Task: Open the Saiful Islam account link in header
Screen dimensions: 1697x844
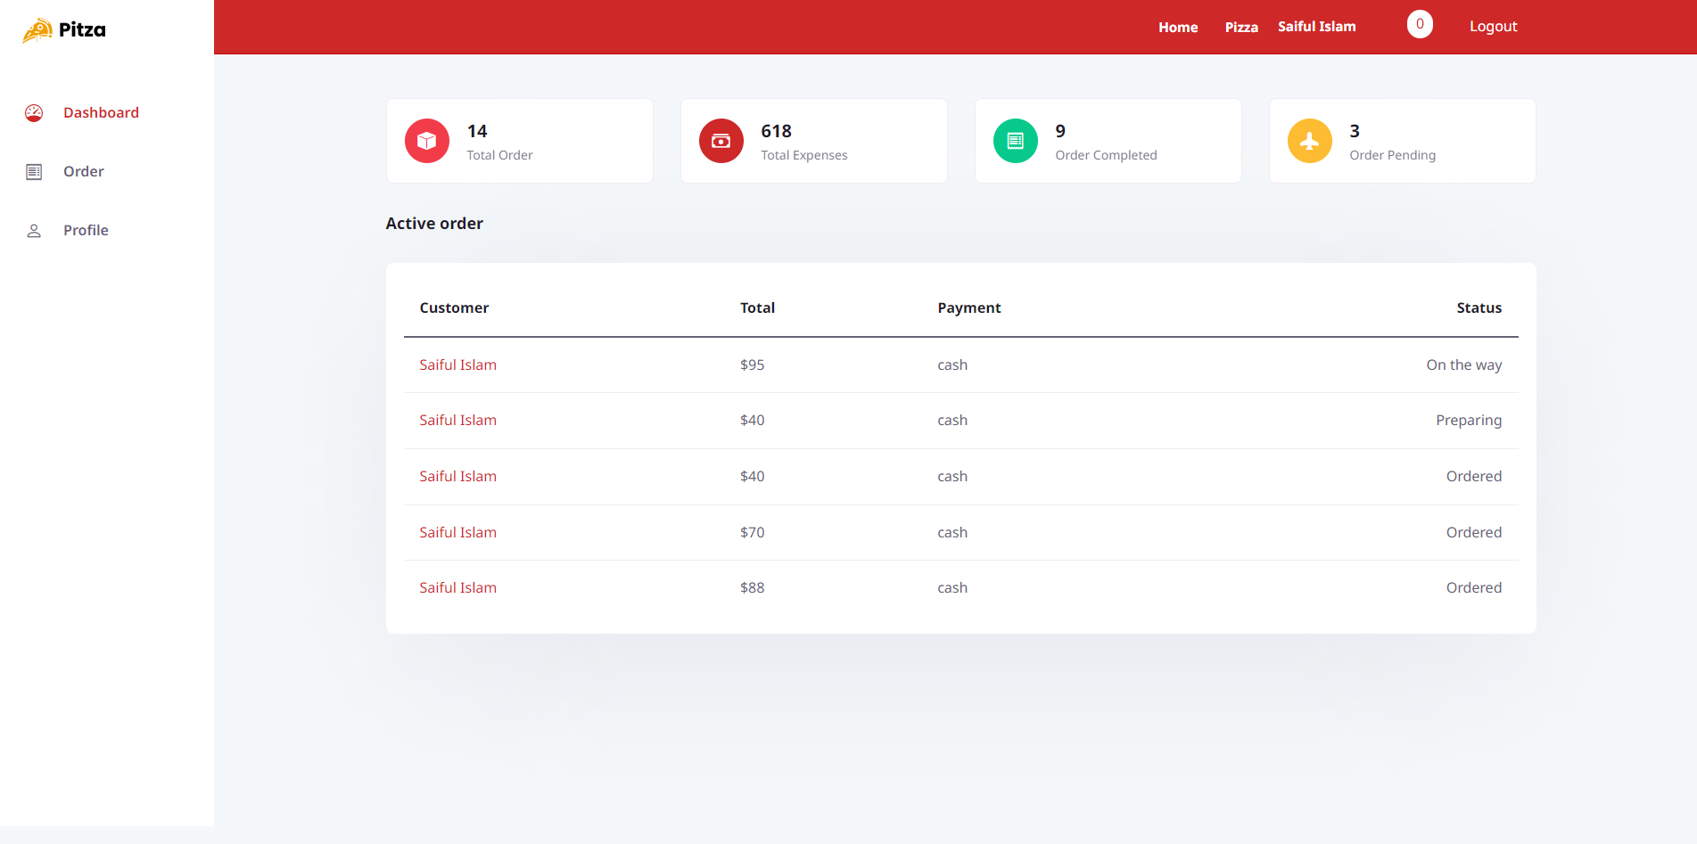Action: pos(1316,27)
